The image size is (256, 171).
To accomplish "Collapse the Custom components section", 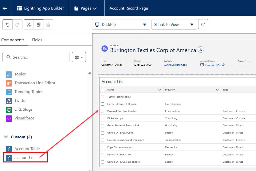I will click(6, 137).
